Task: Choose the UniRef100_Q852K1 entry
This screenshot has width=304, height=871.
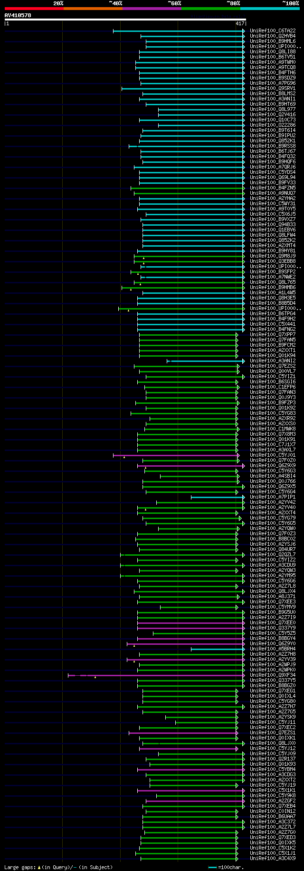Action: (x=273, y=141)
